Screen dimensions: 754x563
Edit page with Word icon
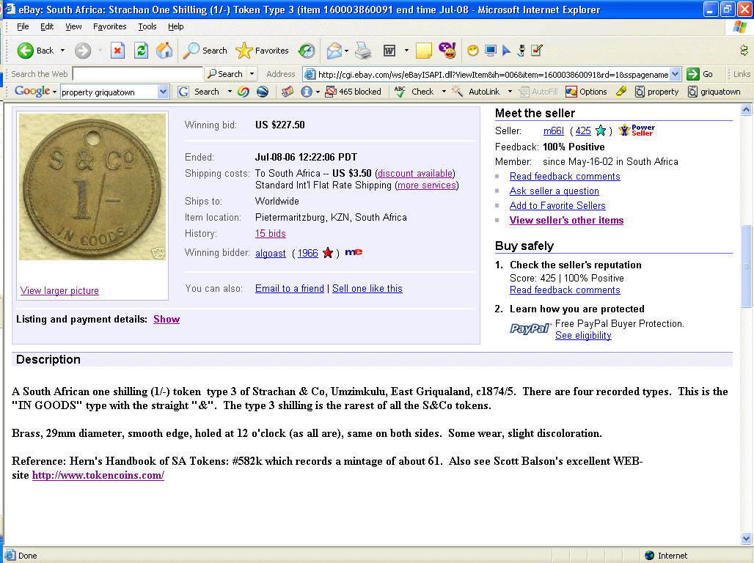tap(389, 51)
